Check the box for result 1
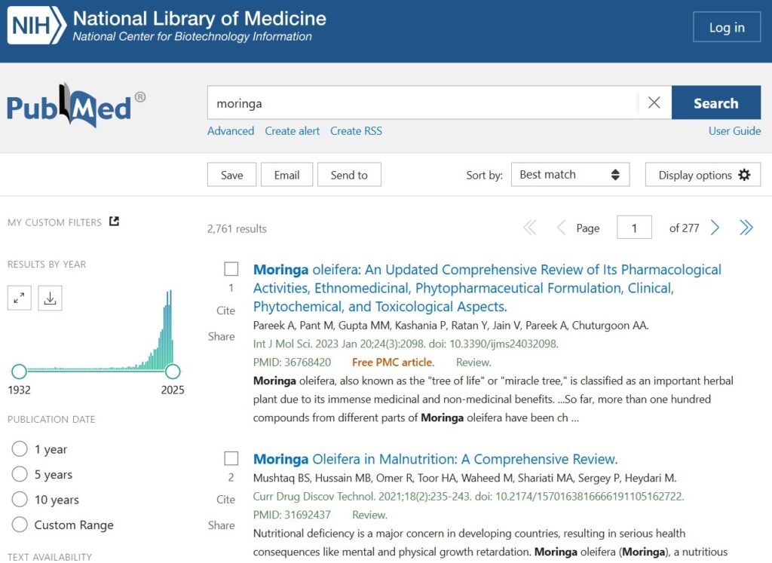Screen dimensions: 772x563 click(x=231, y=269)
